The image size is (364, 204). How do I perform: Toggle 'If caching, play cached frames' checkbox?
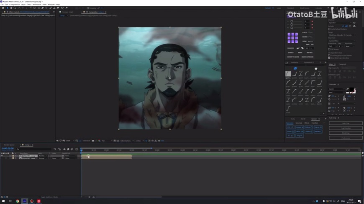coord(329,55)
